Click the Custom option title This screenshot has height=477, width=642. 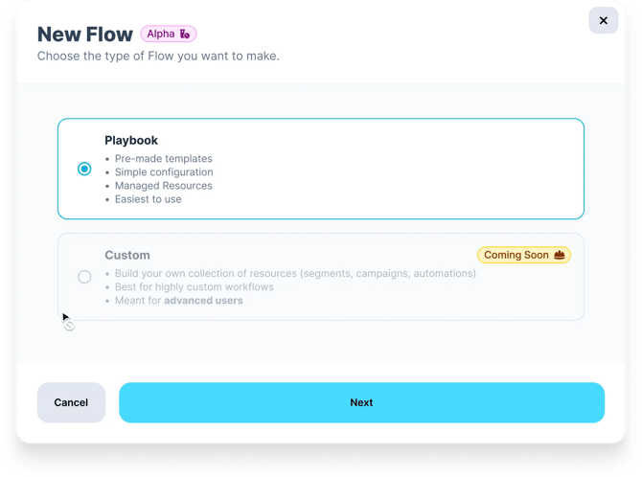[x=127, y=256]
